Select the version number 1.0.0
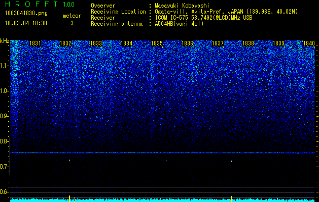 tap(69, 5)
